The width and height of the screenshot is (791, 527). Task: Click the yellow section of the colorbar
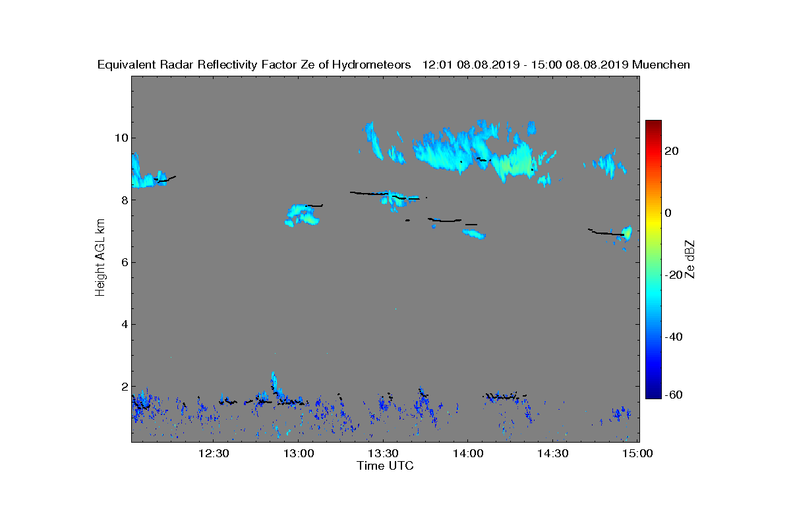653,221
